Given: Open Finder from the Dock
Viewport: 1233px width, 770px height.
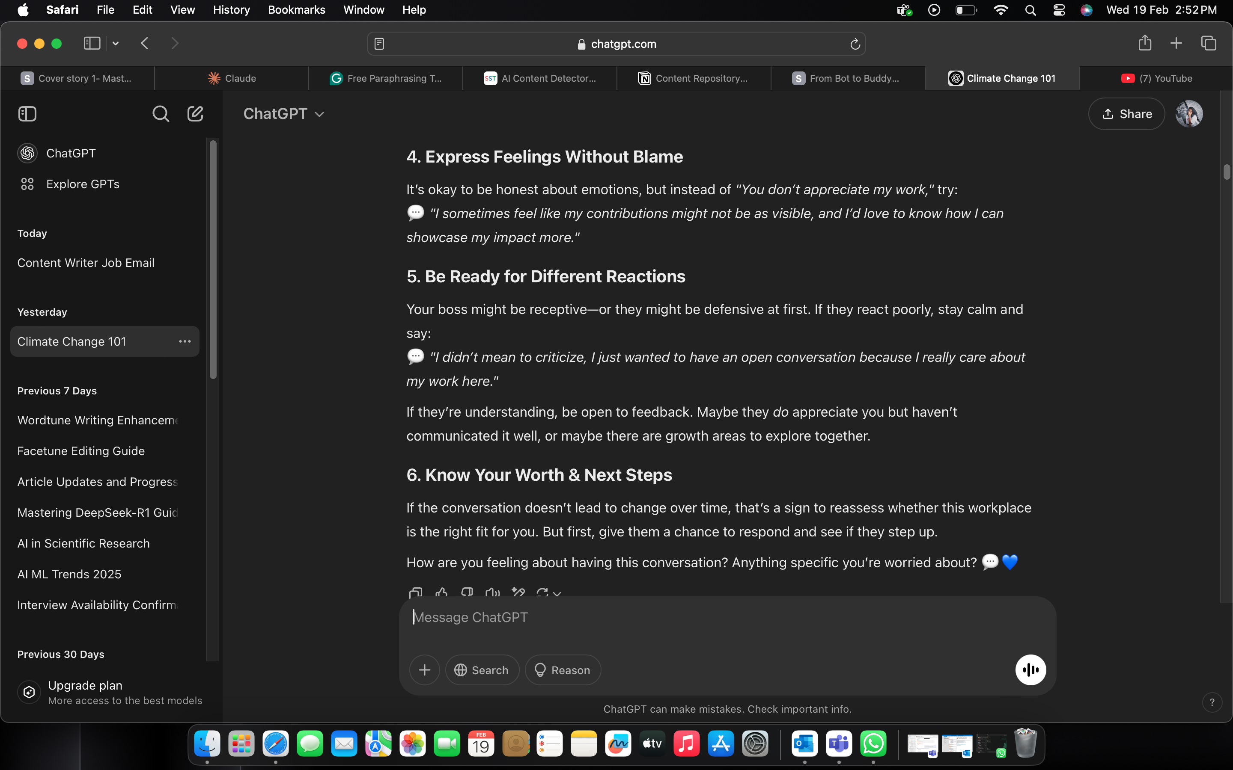Looking at the screenshot, I should (x=207, y=743).
